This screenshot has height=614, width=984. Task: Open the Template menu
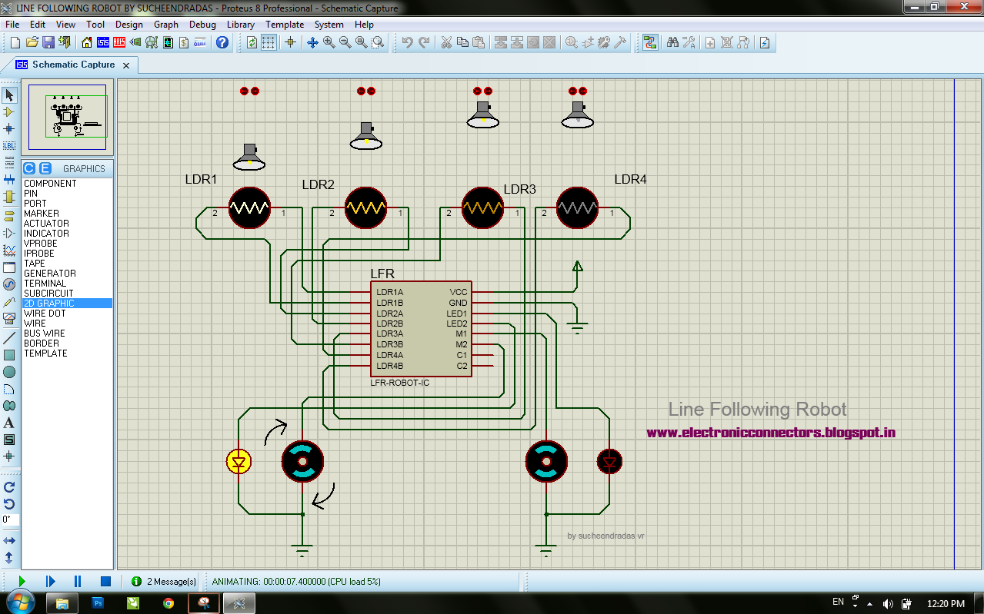click(x=284, y=24)
